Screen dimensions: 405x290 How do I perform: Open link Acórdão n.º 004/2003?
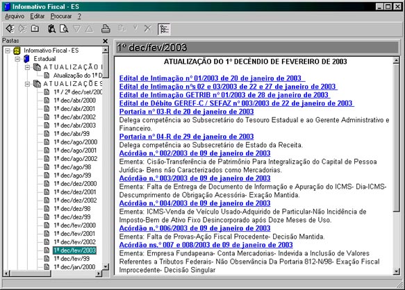195,203
